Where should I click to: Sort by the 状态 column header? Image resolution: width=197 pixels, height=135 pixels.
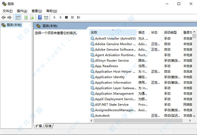tap(156, 33)
